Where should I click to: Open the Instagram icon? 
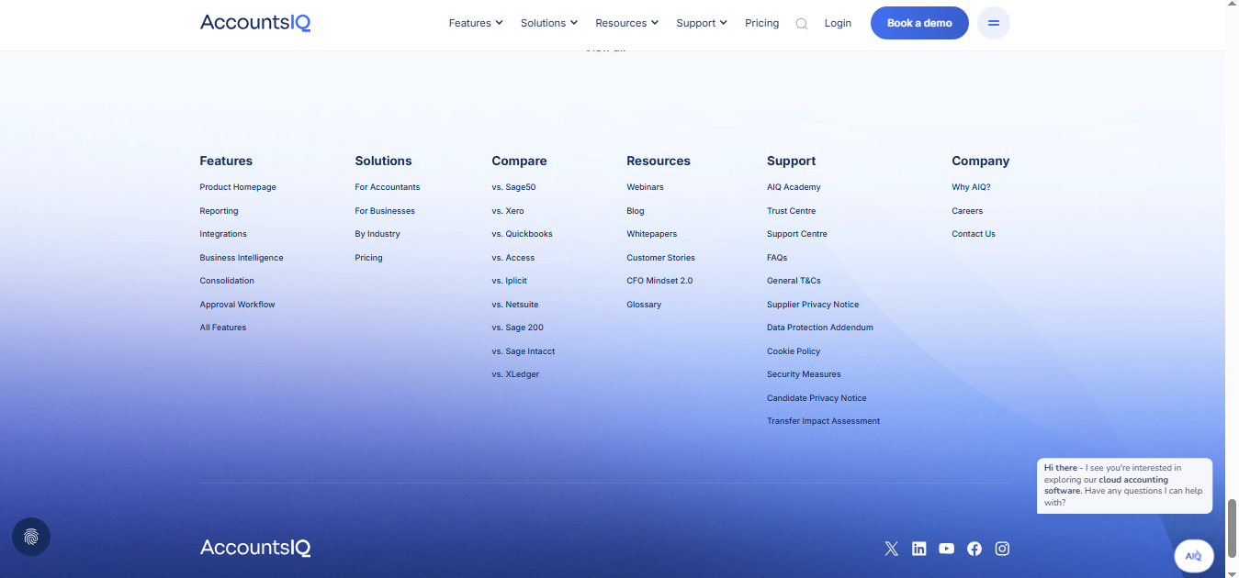[x=1001, y=548]
